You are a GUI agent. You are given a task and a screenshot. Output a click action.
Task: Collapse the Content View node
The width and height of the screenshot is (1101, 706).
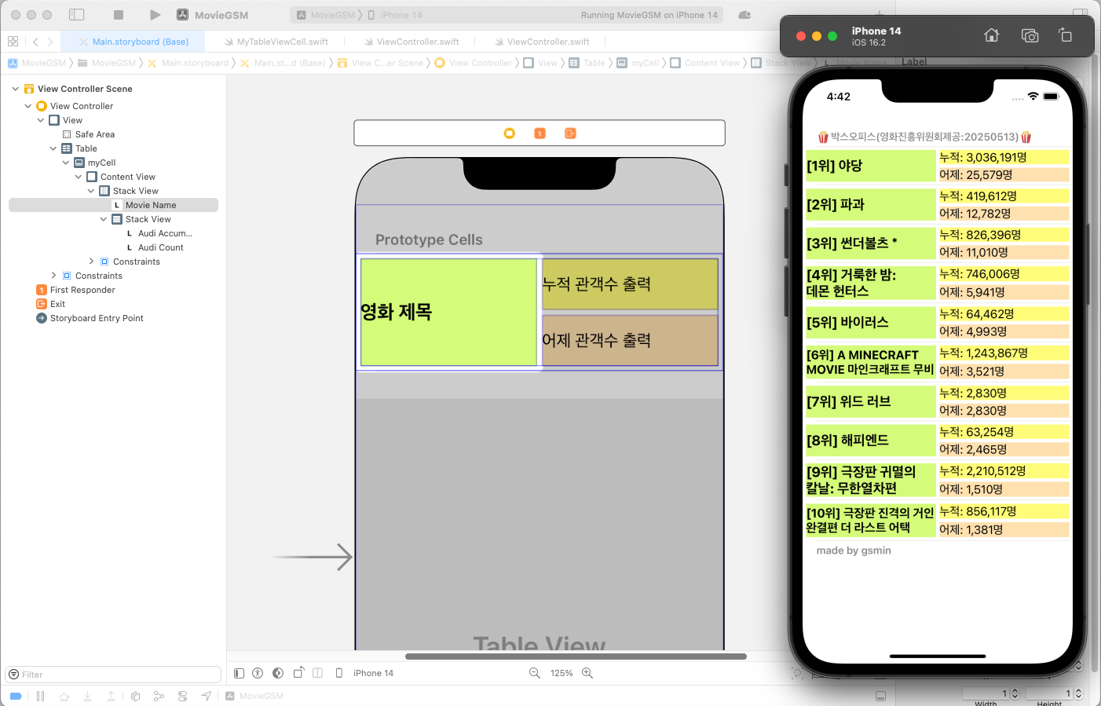tap(79, 177)
